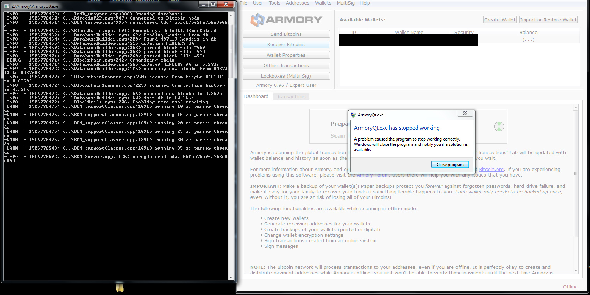
Task: Click the Available Wallets heading
Action: coord(362,20)
